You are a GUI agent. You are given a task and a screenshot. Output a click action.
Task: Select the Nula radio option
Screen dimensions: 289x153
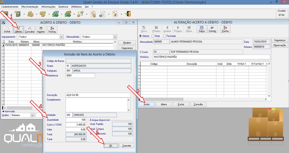coord(153,36)
